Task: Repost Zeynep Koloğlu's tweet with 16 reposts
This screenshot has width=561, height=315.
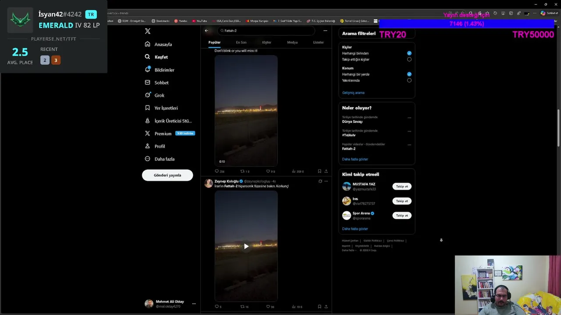Action: pyautogui.click(x=245, y=307)
